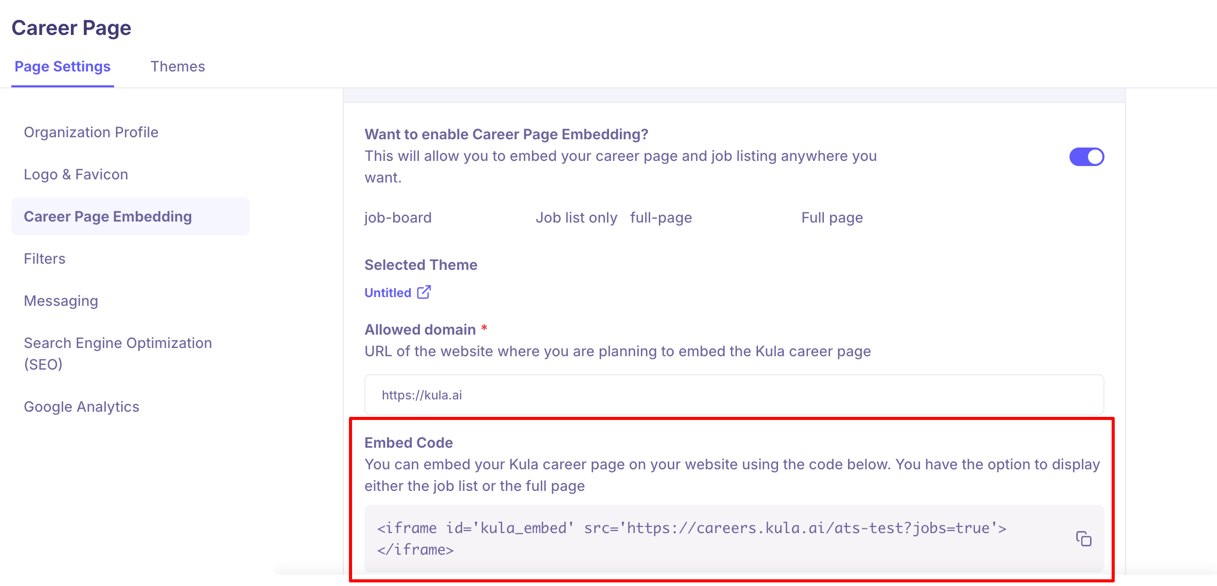Viewport: 1217px width, 586px height.
Task: Disable the Career Page Embedding toggle
Action: click(1086, 157)
